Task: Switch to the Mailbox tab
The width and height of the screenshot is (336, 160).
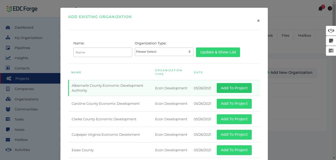Action: coord(304,35)
